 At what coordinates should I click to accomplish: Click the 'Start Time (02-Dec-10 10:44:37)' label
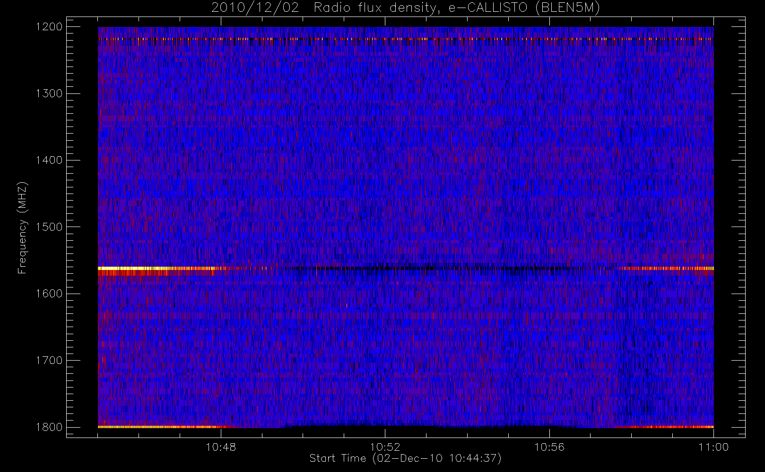[x=405, y=458]
